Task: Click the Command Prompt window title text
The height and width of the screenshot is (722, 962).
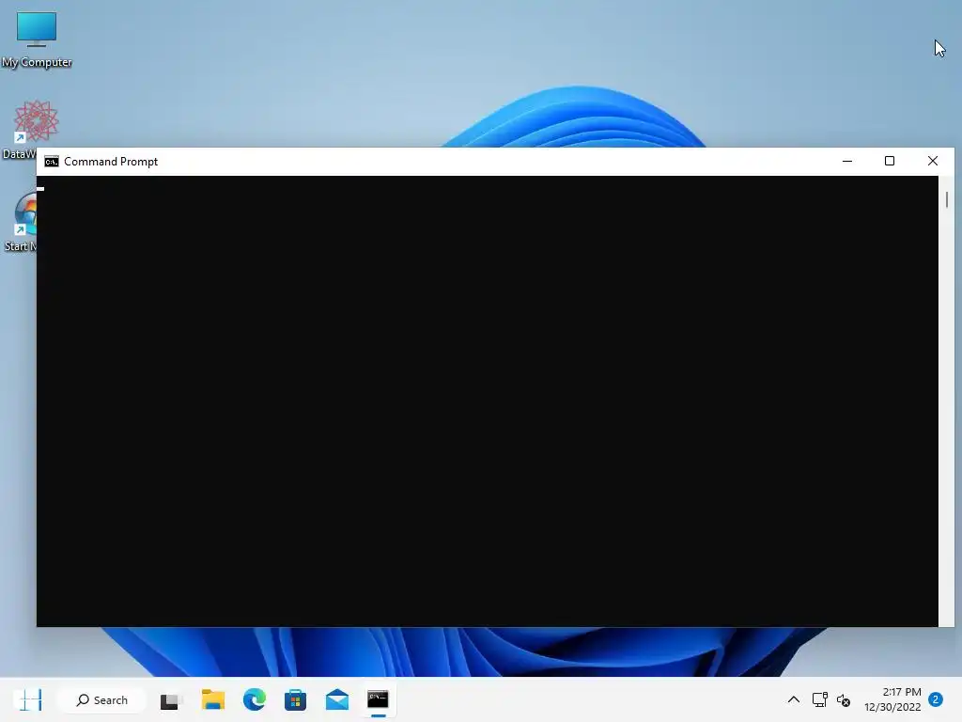Action: [x=111, y=162]
